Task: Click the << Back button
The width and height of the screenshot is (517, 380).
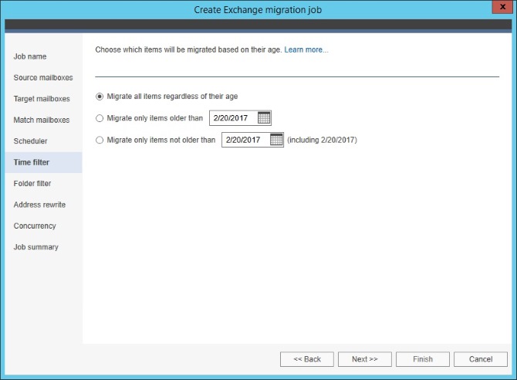Action: 307,359
